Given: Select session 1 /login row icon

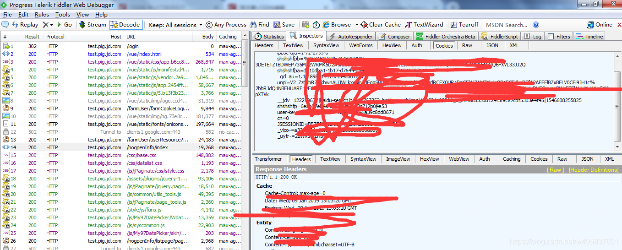Looking at the screenshot, I should pos(6,46).
